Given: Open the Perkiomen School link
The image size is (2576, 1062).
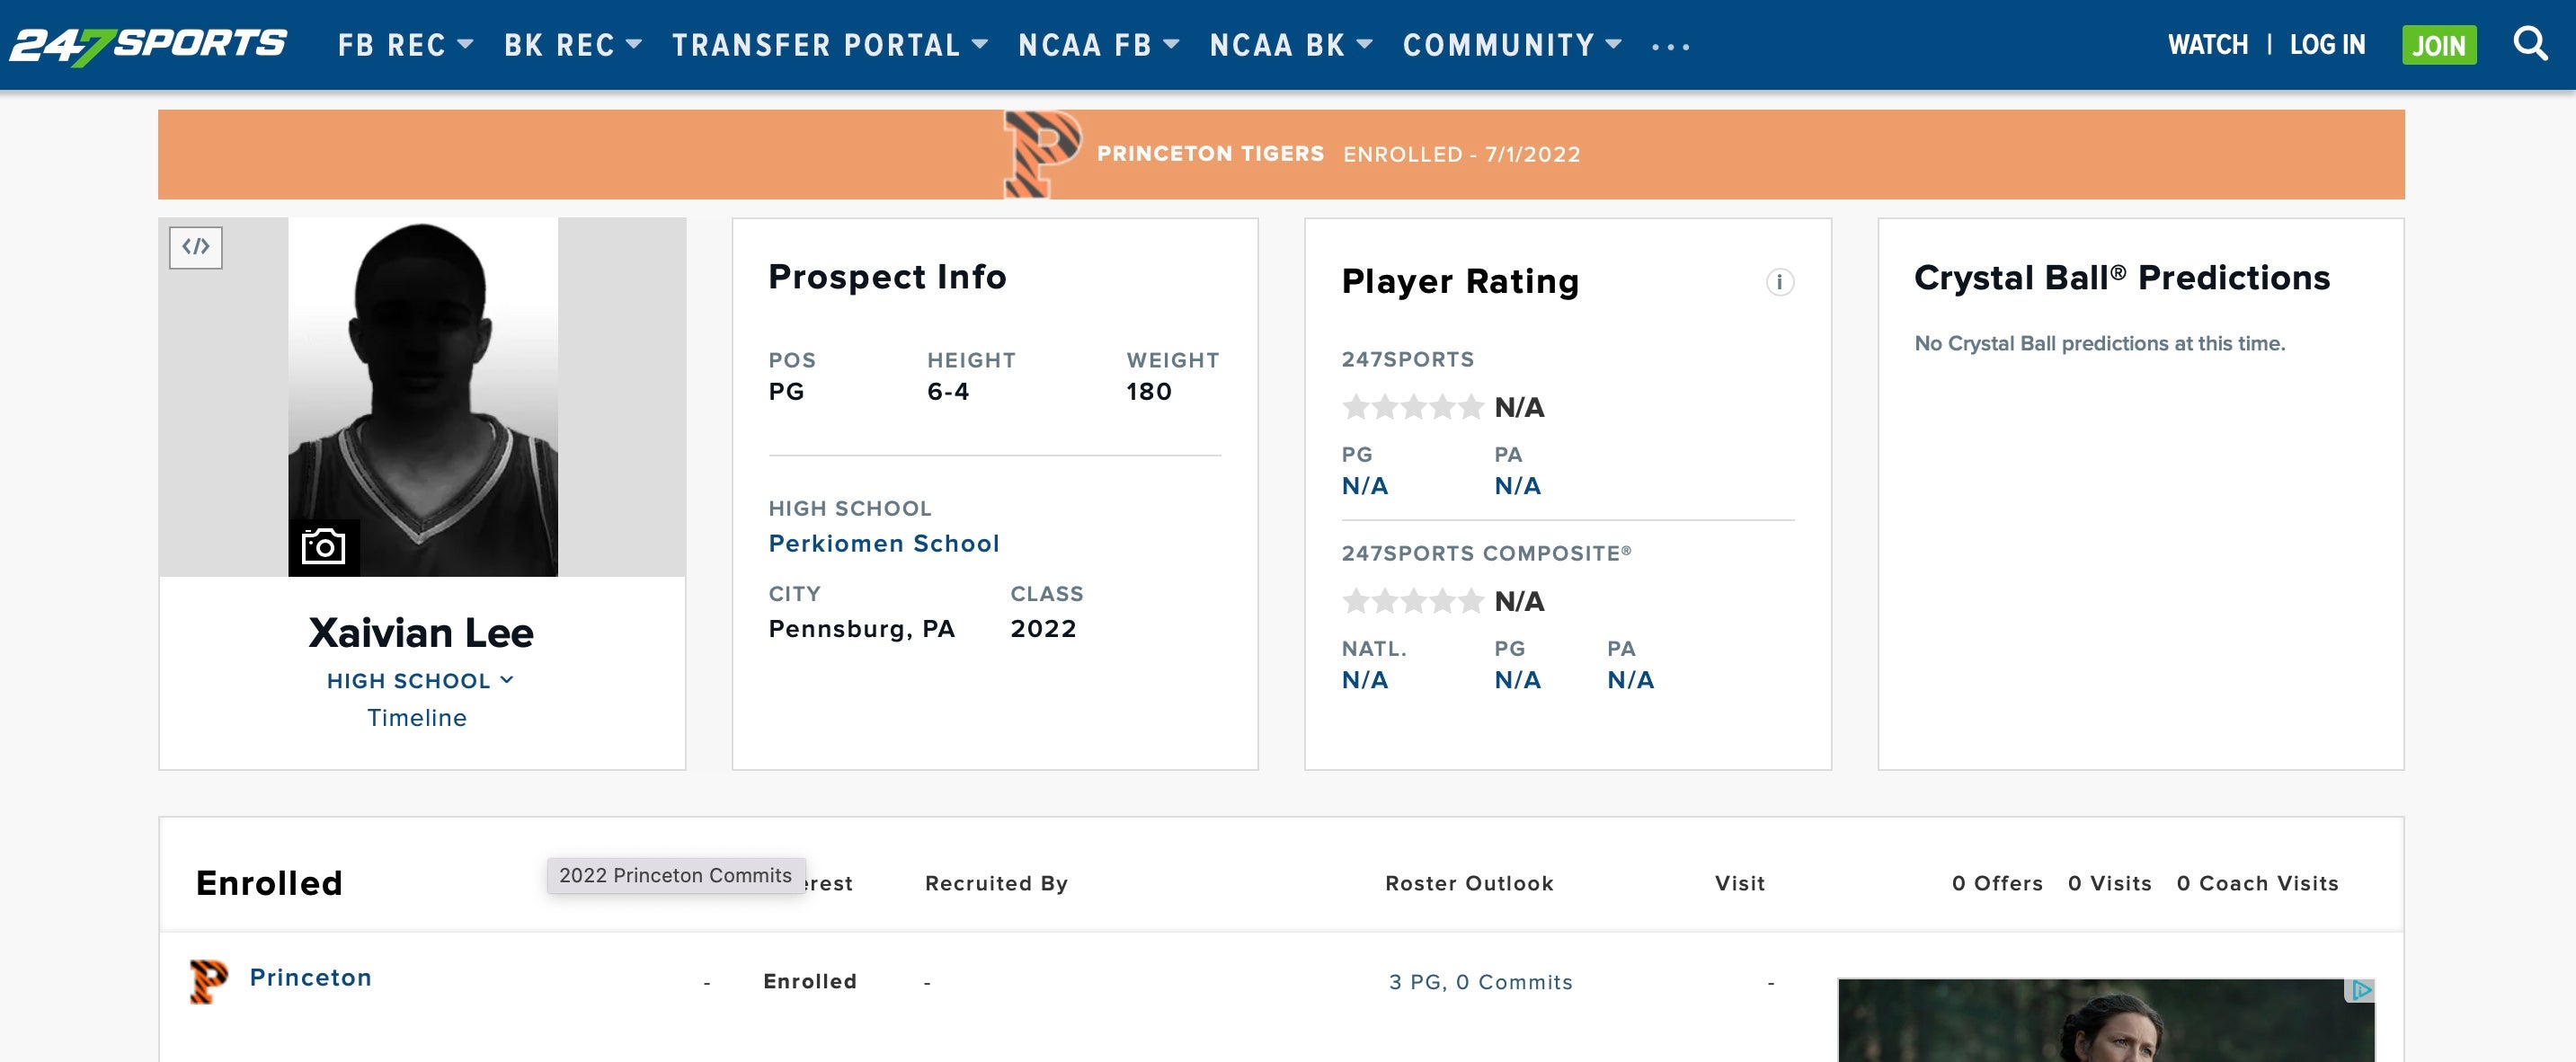Looking at the screenshot, I should (x=883, y=543).
